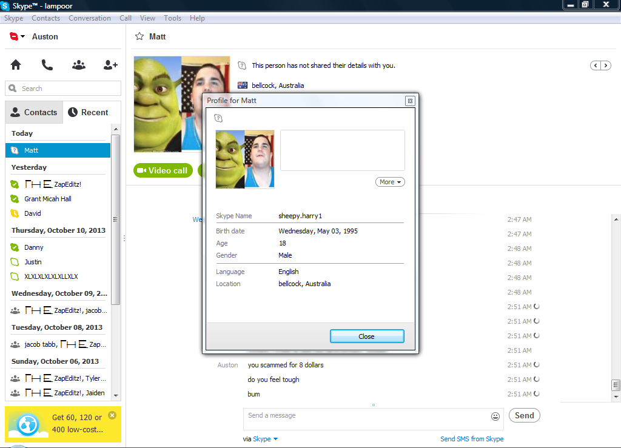Click in the Search contacts field

pyautogui.click(x=63, y=89)
